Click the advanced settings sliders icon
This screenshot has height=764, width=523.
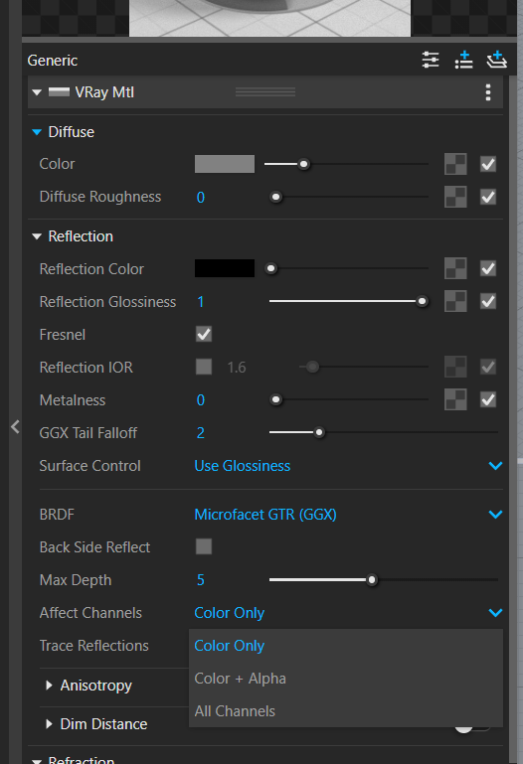431,60
